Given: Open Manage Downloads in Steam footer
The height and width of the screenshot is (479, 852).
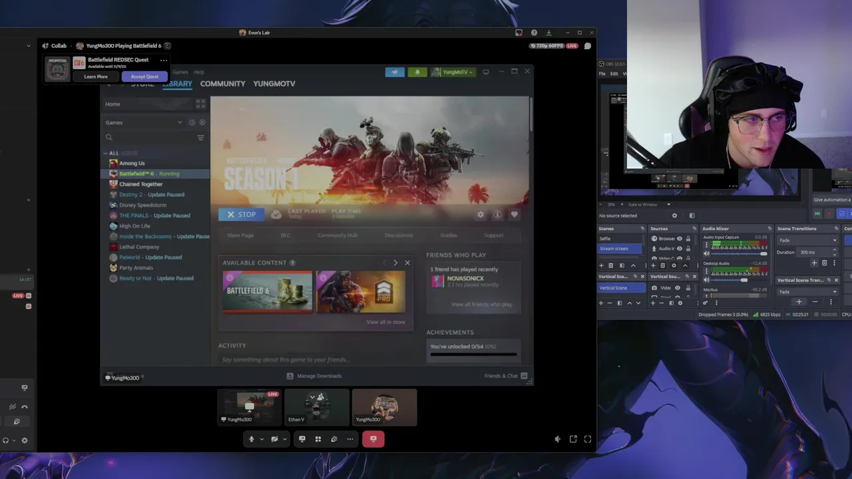Looking at the screenshot, I should [x=314, y=376].
